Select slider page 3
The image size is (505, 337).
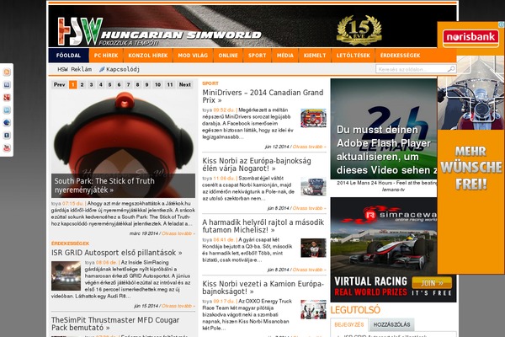click(x=92, y=84)
